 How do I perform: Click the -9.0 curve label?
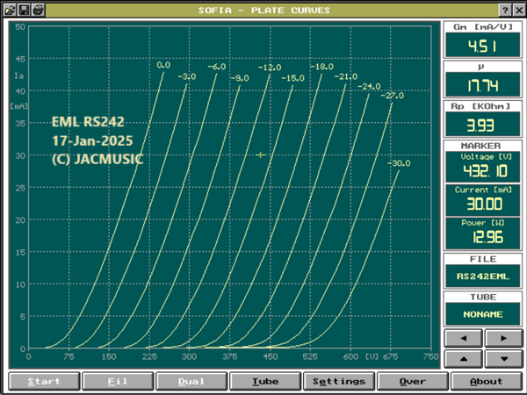(x=240, y=78)
